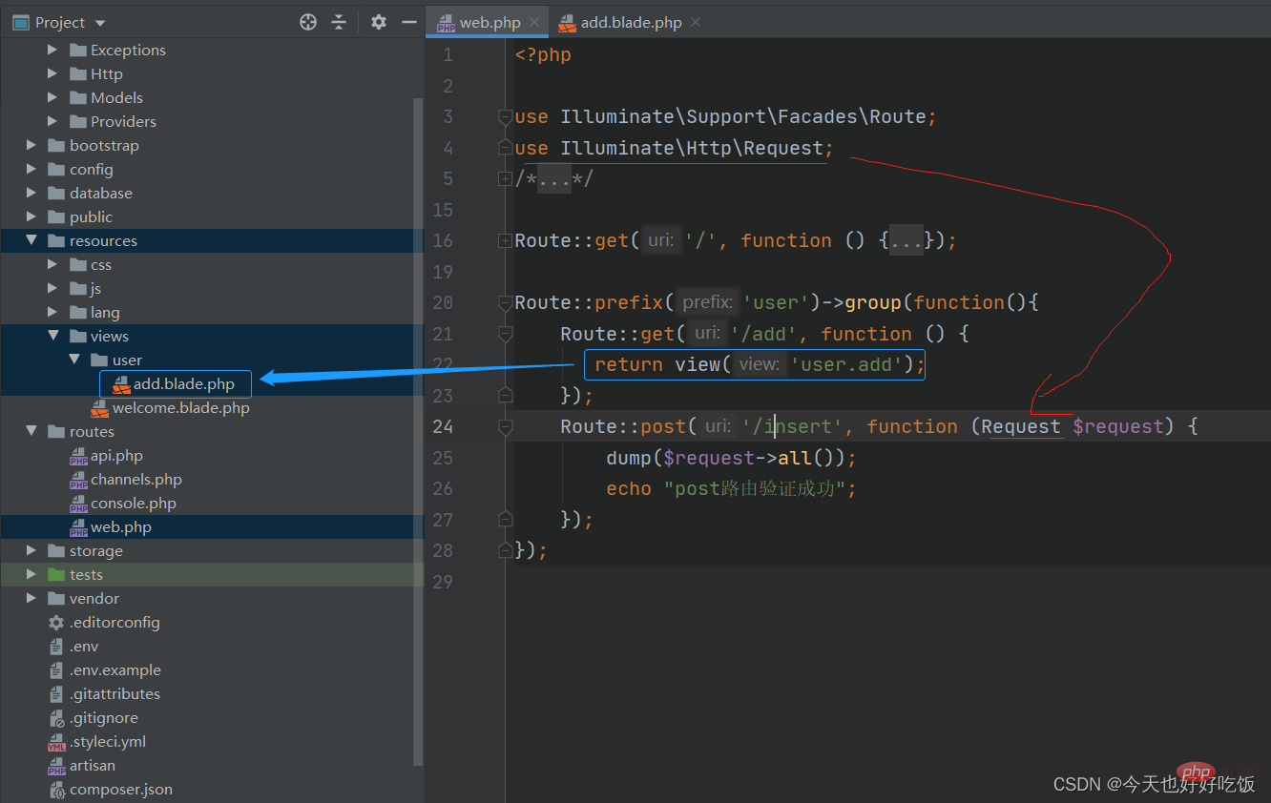1271x803 pixels.
Task: Collapse the user folder under views
Action: coord(74,360)
